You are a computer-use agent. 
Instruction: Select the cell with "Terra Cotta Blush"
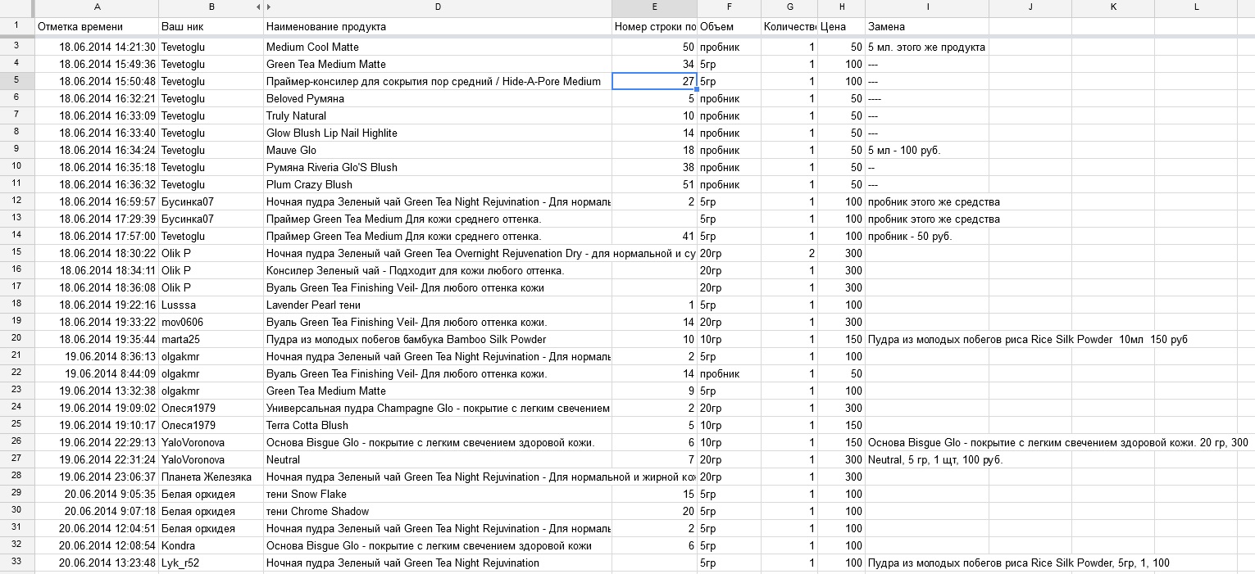[x=438, y=425]
